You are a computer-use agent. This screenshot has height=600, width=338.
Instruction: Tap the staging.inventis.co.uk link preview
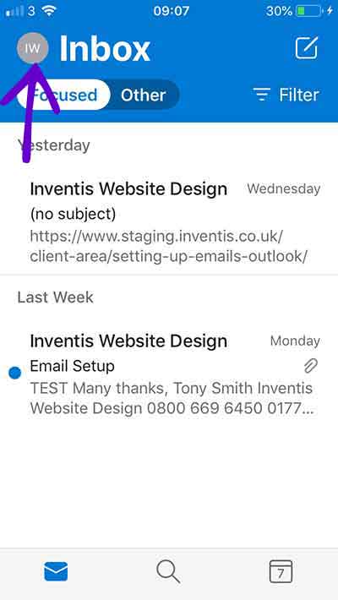pos(168,247)
